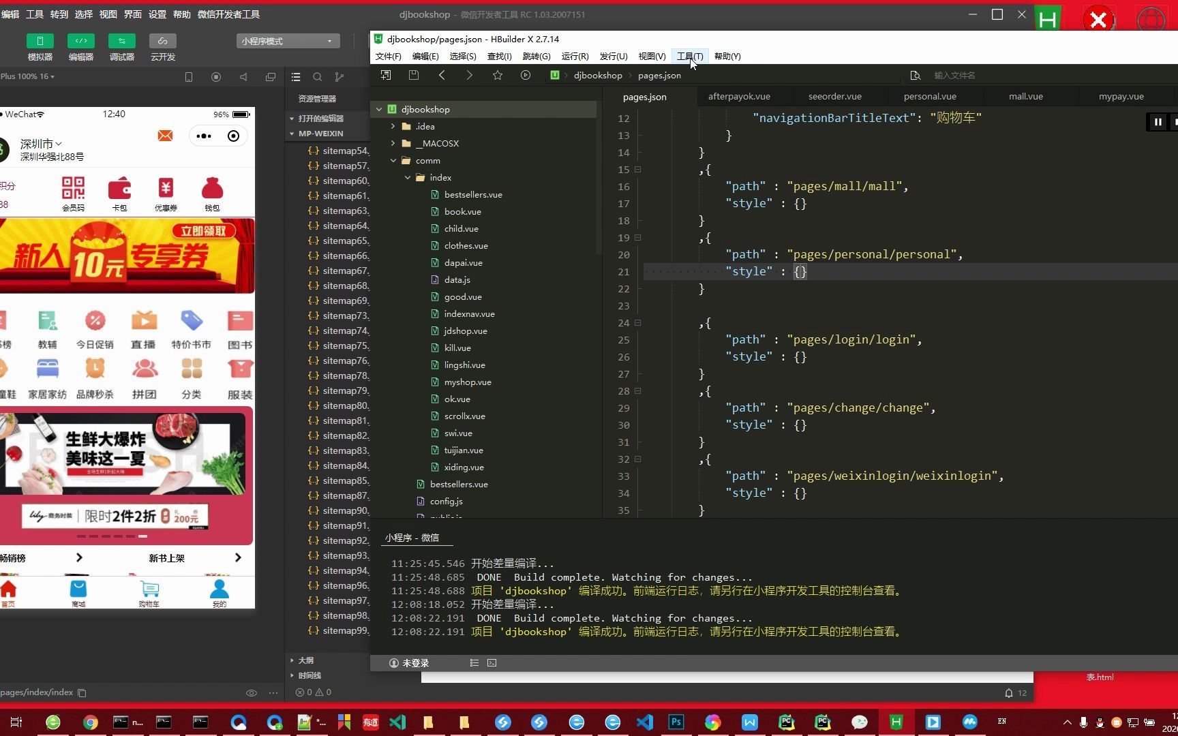Image resolution: width=1178 pixels, height=736 pixels.
Task: Expand the .idea folder
Action: point(393,126)
